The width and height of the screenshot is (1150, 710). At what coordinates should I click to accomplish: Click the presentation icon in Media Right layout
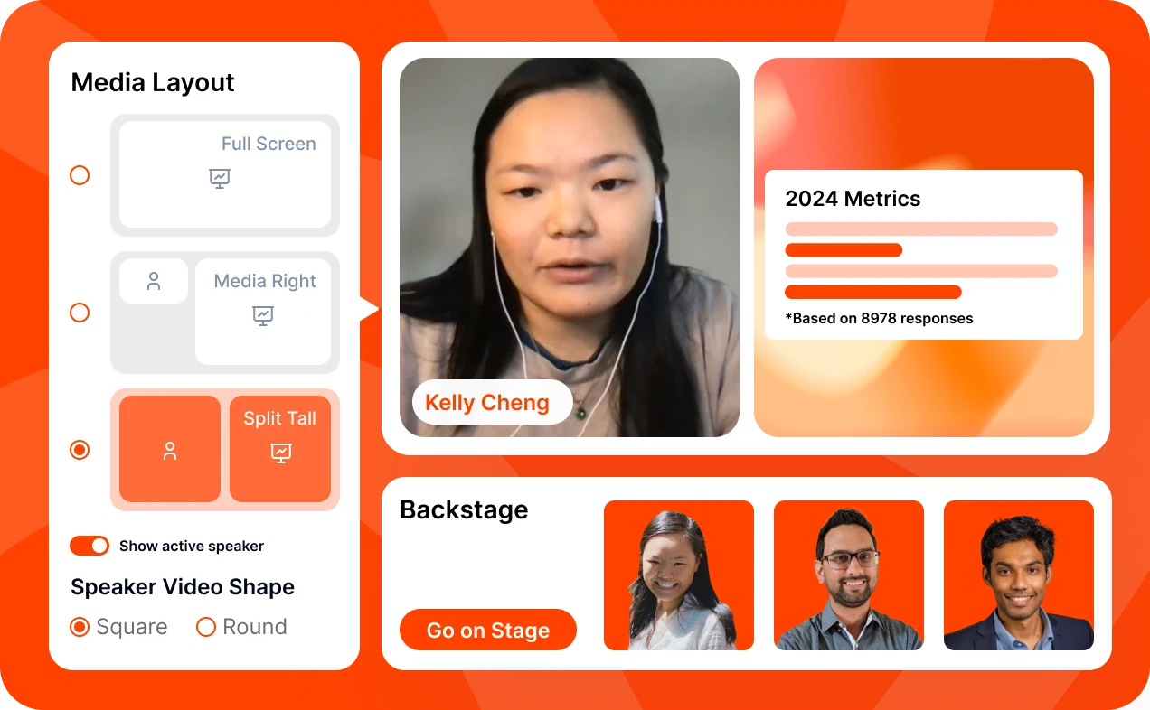[263, 315]
